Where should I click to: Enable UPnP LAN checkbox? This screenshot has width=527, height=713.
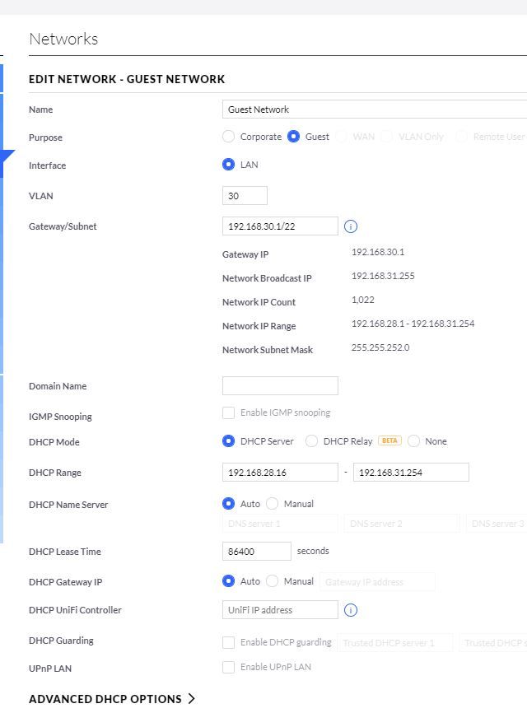pyautogui.click(x=228, y=667)
